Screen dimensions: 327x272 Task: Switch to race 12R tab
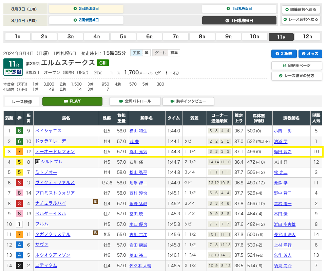pos(308,37)
